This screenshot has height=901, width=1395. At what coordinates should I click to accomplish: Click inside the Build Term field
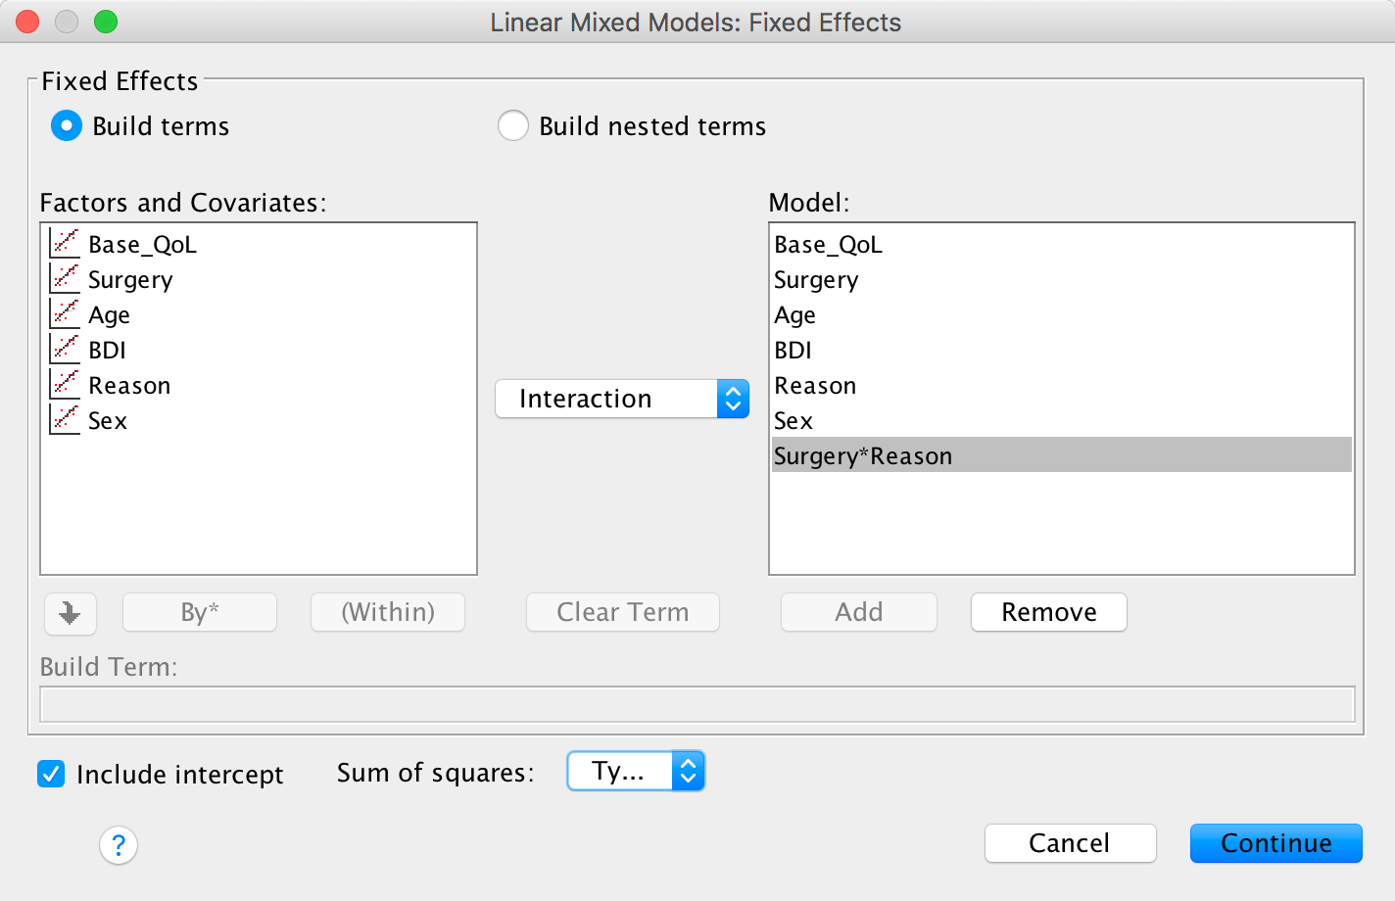click(x=697, y=704)
